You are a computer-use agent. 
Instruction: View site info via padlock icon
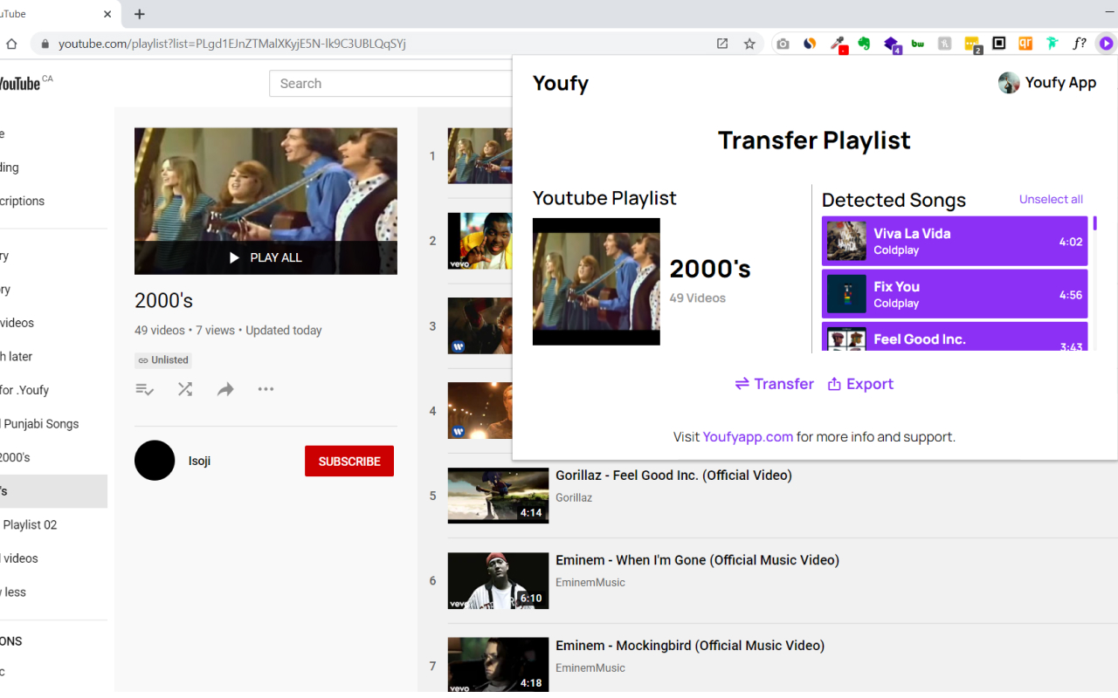45,44
